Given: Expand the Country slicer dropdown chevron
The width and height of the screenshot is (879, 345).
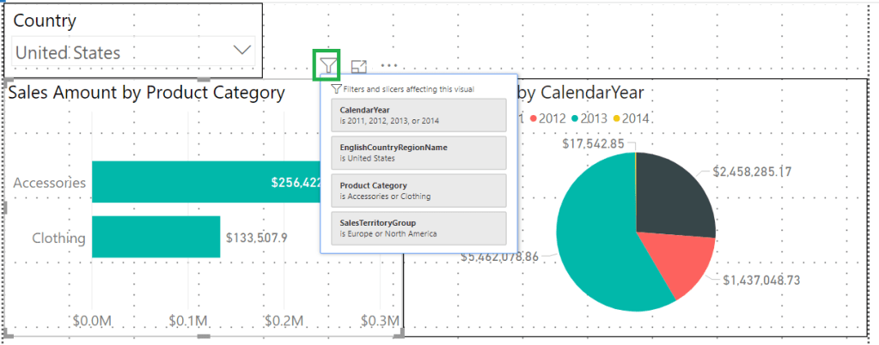Looking at the screenshot, I should (242, 51).
